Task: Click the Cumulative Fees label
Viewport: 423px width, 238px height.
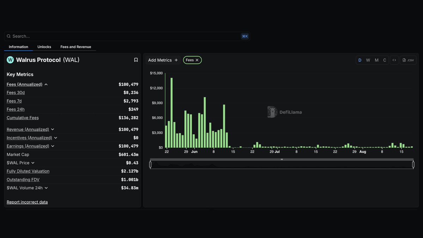Action: coord(23,118)
